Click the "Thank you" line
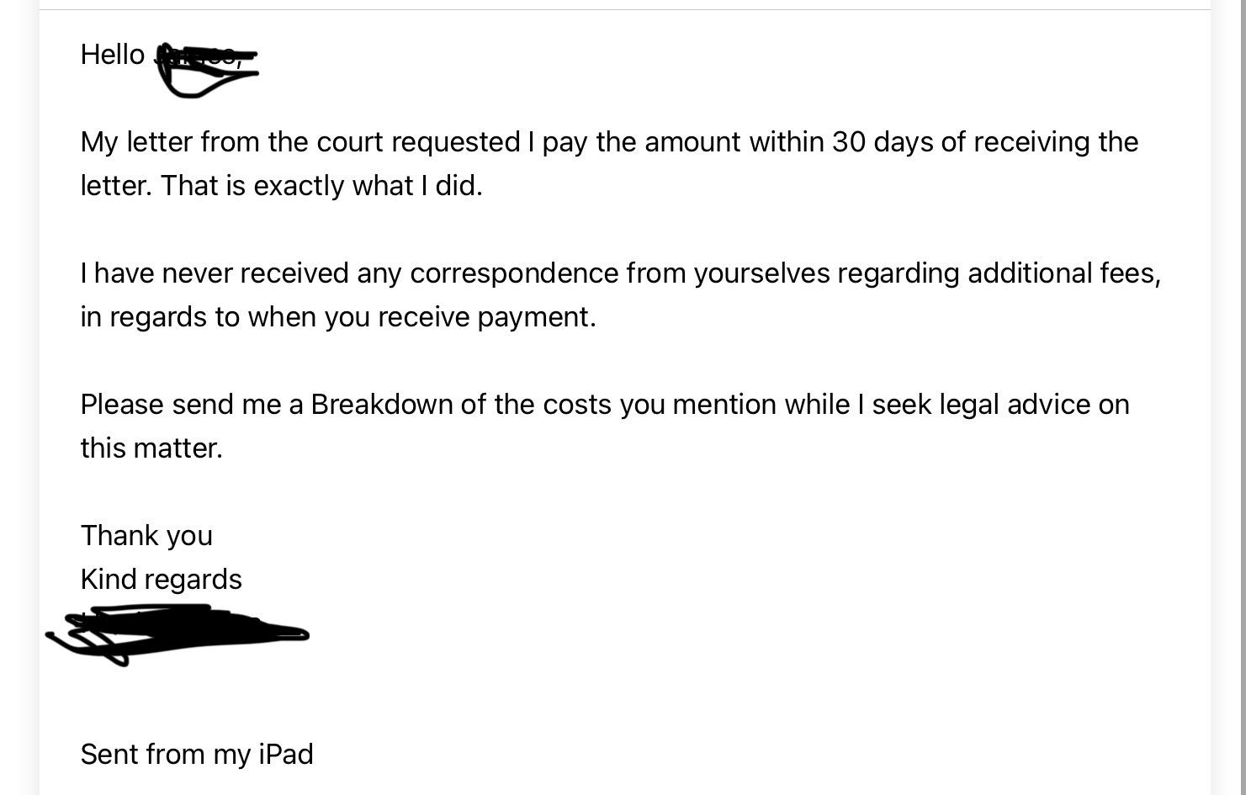 coord(146,536)
